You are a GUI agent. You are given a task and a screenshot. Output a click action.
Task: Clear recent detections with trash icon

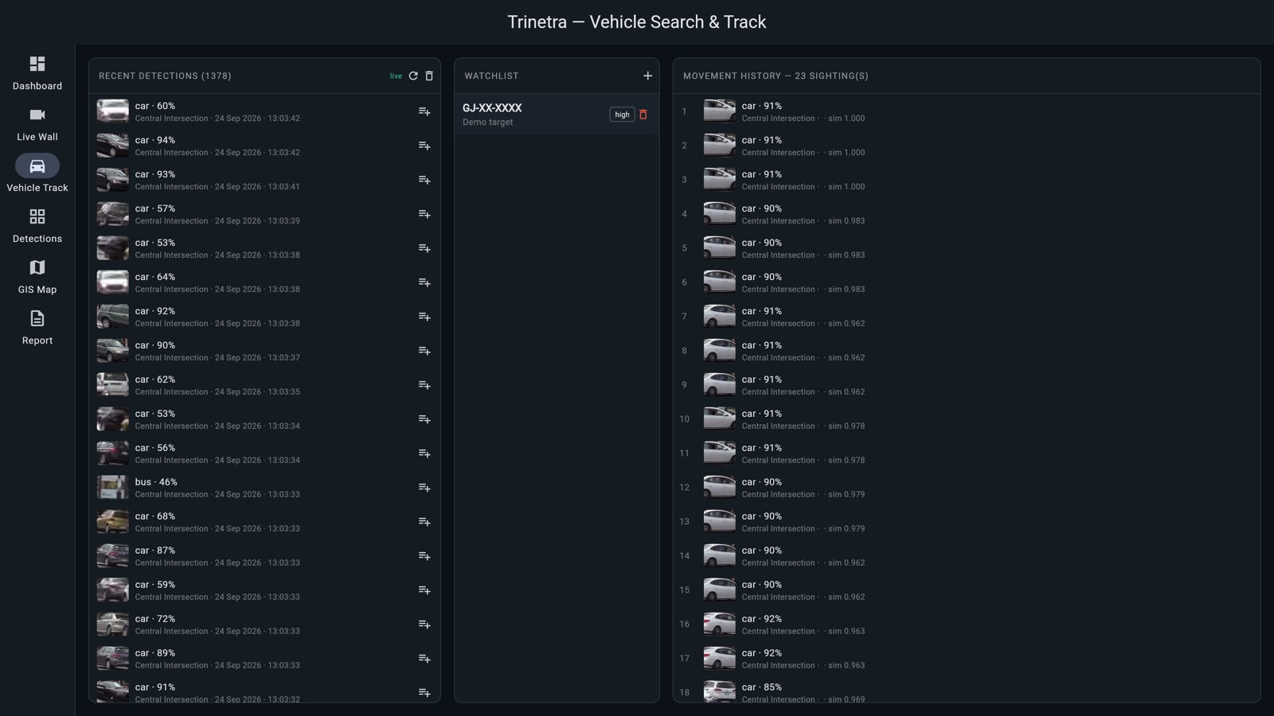(429, 76)
